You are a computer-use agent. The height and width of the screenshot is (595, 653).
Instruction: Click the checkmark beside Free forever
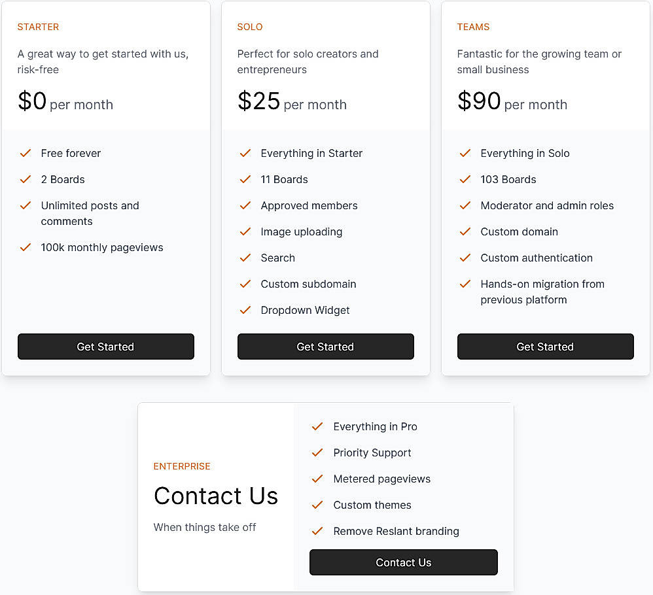coord(26,153)
